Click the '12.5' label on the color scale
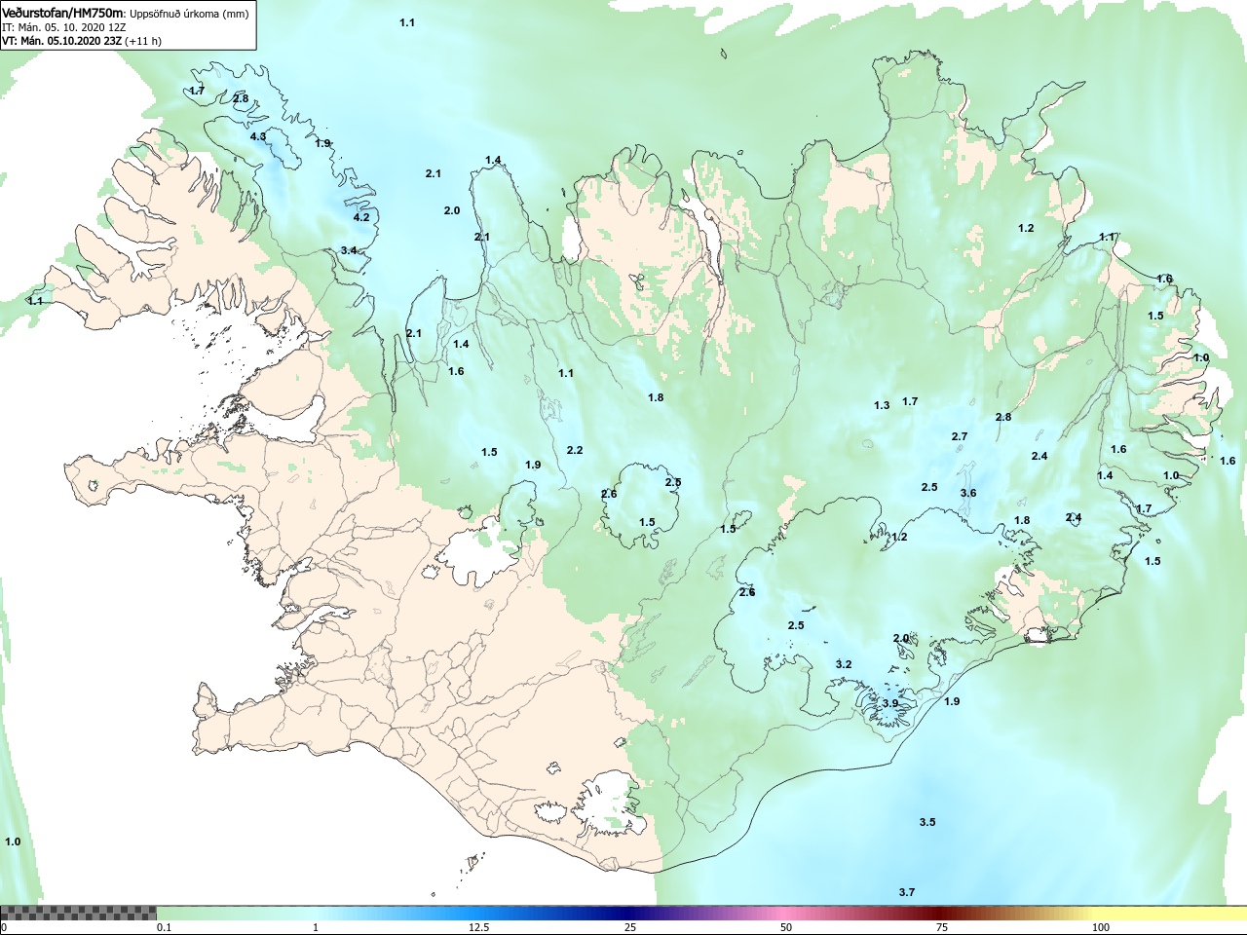The width and height of the screenshot is (1247, 935). 479,927
